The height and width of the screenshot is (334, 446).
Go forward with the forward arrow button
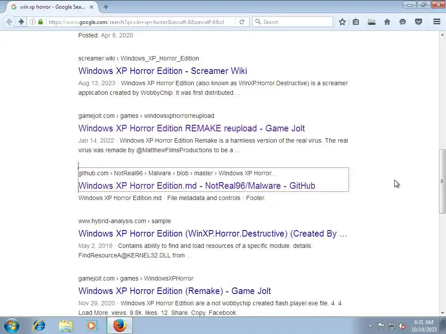click(x=21, y=22)
